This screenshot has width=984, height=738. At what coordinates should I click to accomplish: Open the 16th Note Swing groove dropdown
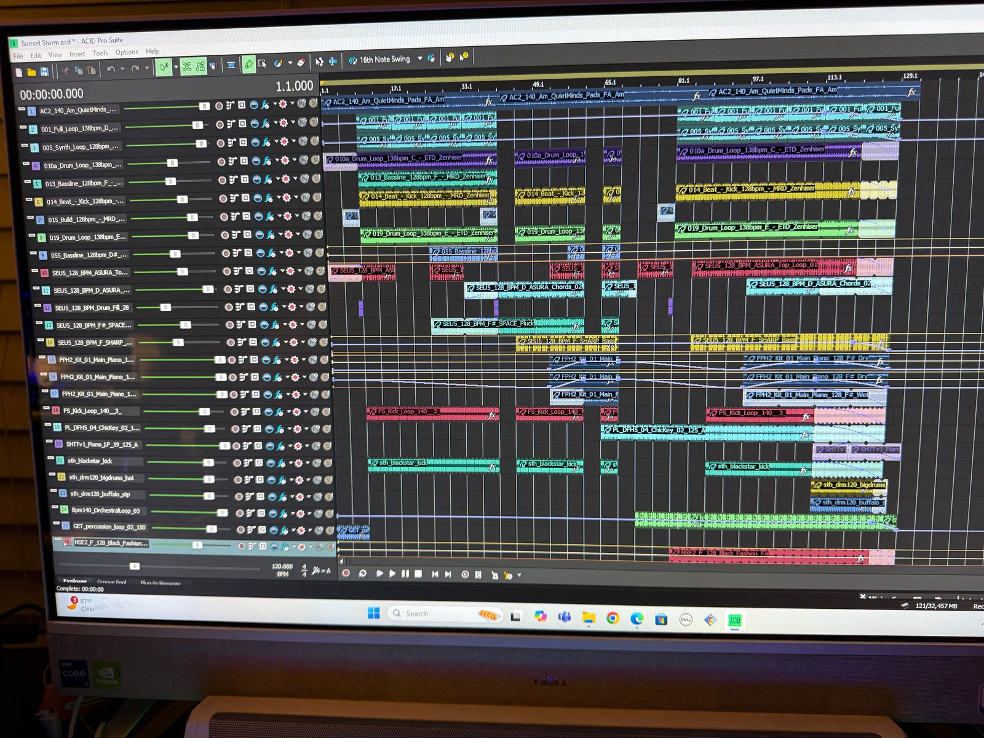420,59
